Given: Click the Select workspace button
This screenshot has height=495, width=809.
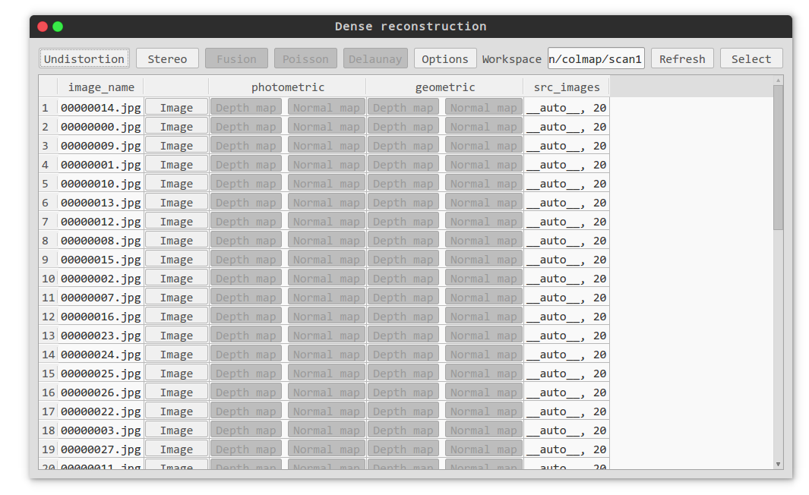Looking at the screenshot, I should pyautogui.click(x=751, y=58).
